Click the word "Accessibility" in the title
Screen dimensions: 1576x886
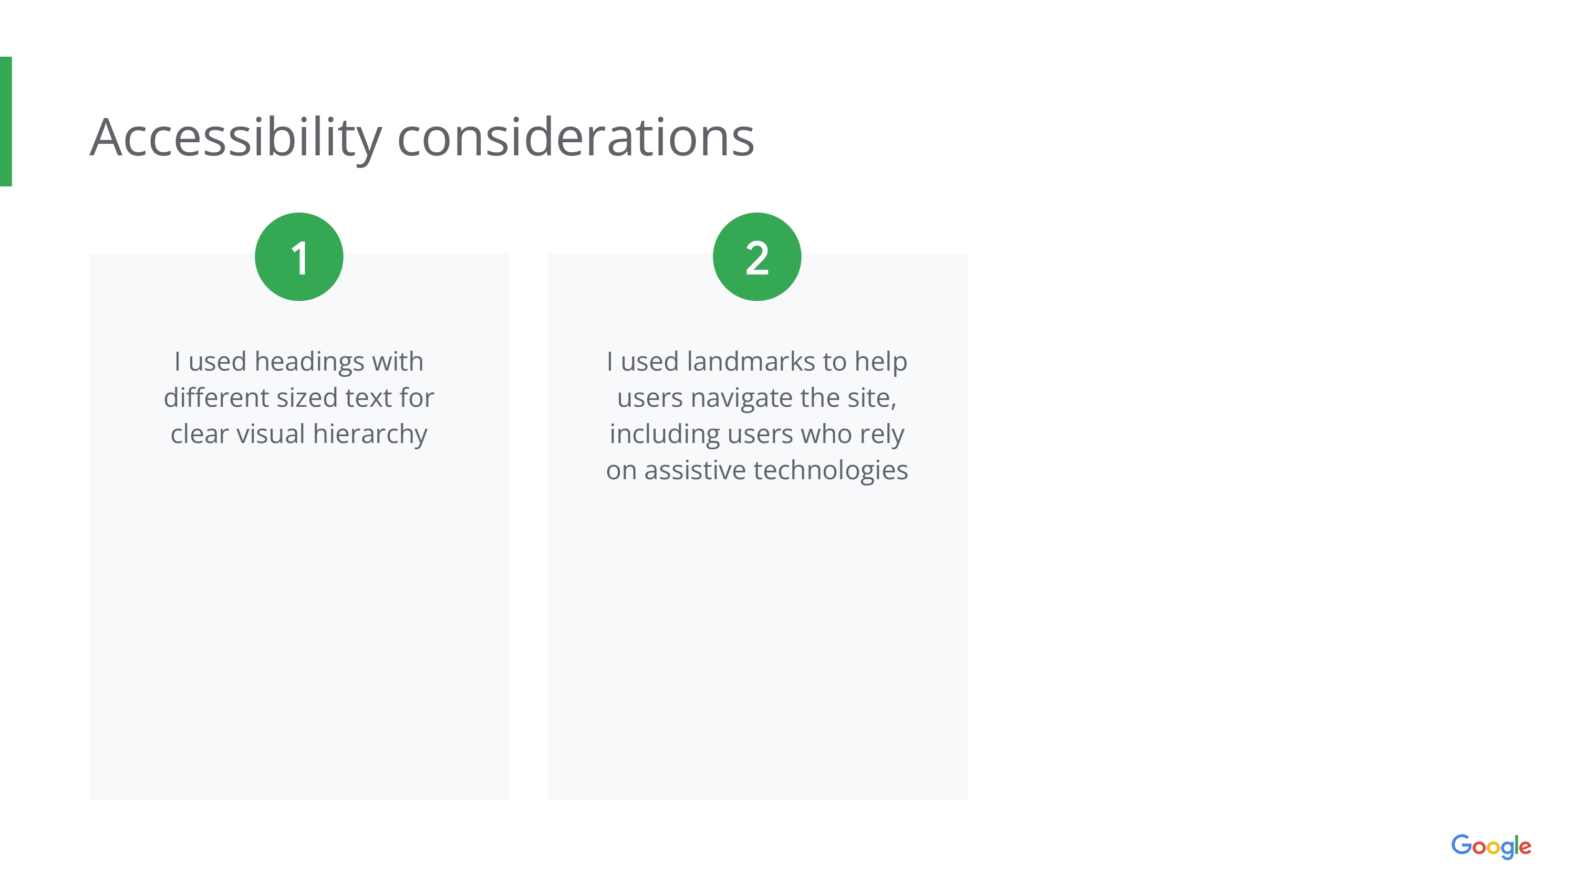(x=235, y=138)
